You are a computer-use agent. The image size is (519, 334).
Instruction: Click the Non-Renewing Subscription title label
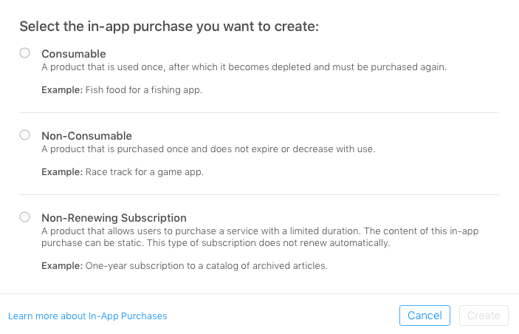coord(114,218)
